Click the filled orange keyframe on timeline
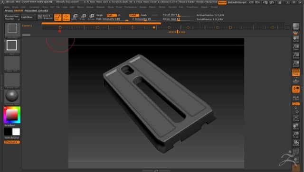 (x=154, y=27)
